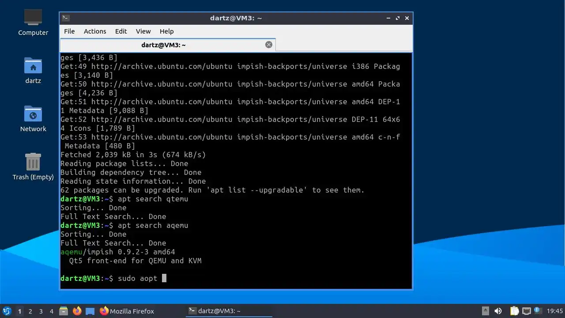Click the 19:45 clock in the panel
Screen dimensions: 565x318
point(555,311)
